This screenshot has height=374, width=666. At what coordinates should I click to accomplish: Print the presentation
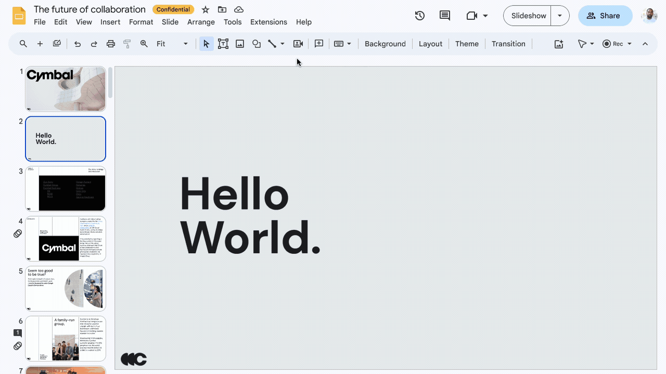(x=111, y=44)
